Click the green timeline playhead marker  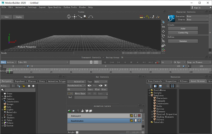pos(10,71)
